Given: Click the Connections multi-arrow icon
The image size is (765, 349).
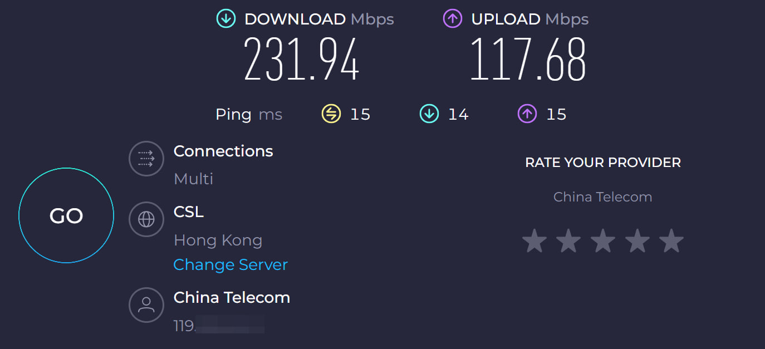Looking at the screenshot, I should 146,159.
